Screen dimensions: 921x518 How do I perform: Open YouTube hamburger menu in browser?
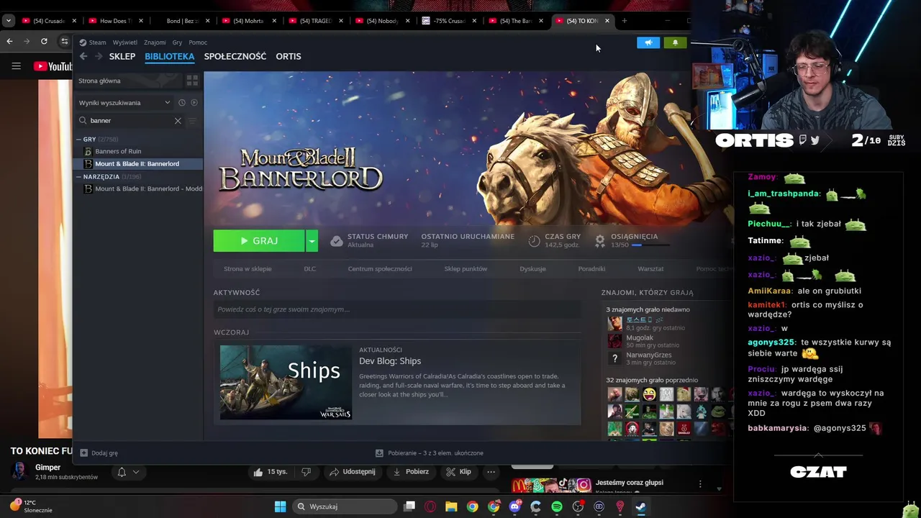pos(16,66)
